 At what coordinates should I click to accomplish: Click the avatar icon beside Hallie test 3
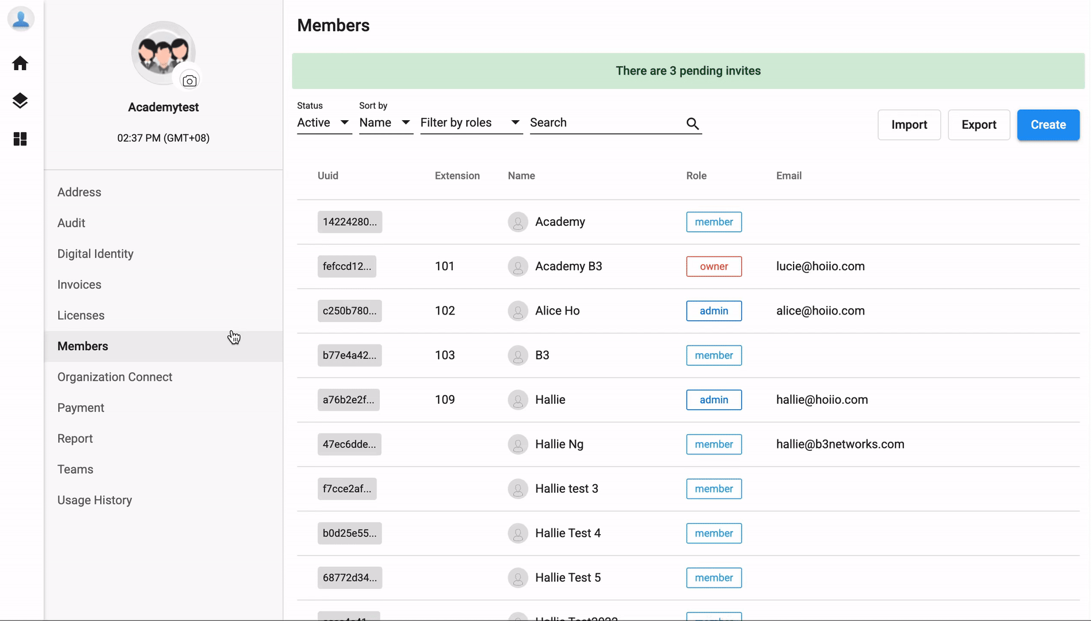point(518,489)
